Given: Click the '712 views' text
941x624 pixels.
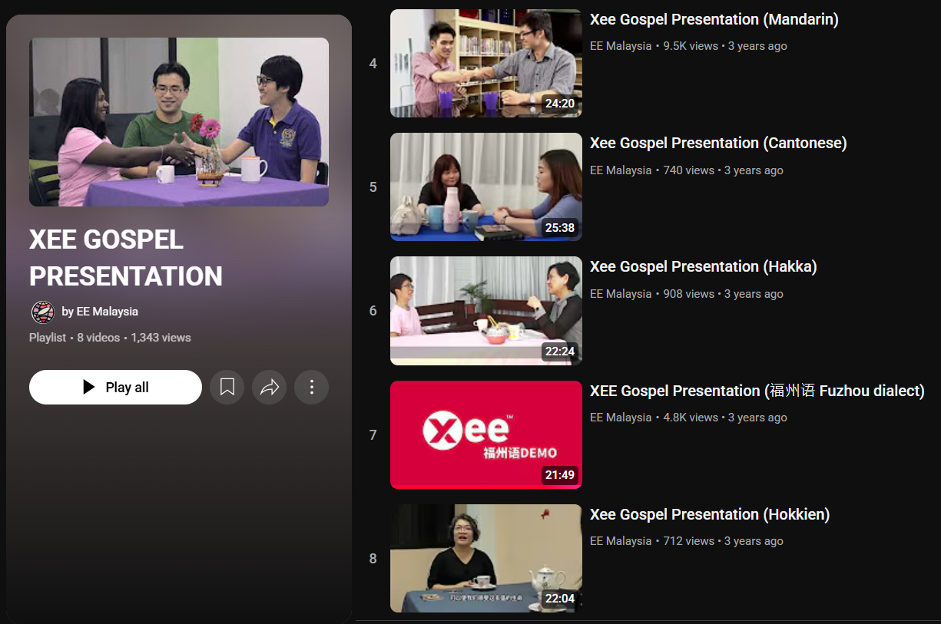Looking at the screenshot, I should (689, 541).
